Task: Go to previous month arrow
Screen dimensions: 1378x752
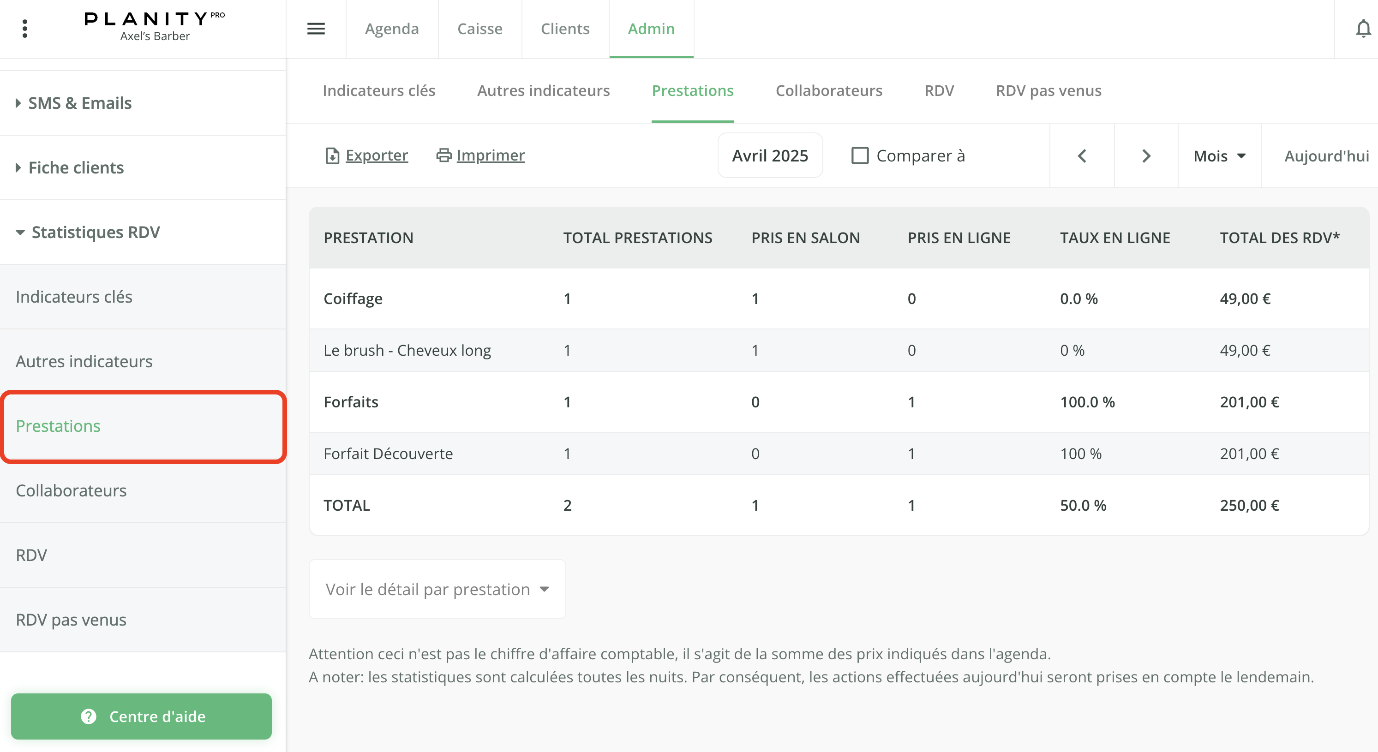Action: (x=1082, y=155)
